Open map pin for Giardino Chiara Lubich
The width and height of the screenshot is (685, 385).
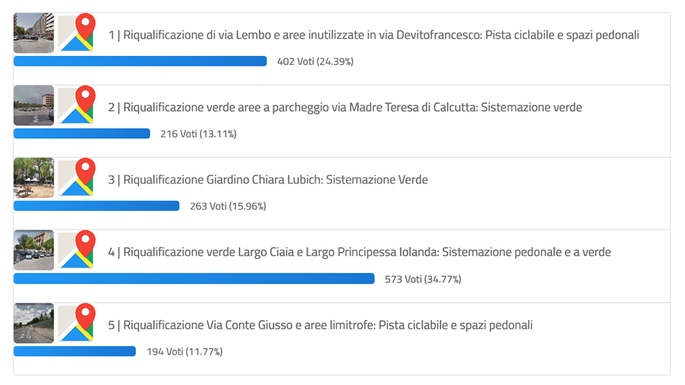[x=77, y=178]
